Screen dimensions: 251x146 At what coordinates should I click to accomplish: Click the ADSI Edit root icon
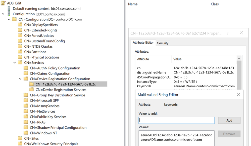(3, 3)
